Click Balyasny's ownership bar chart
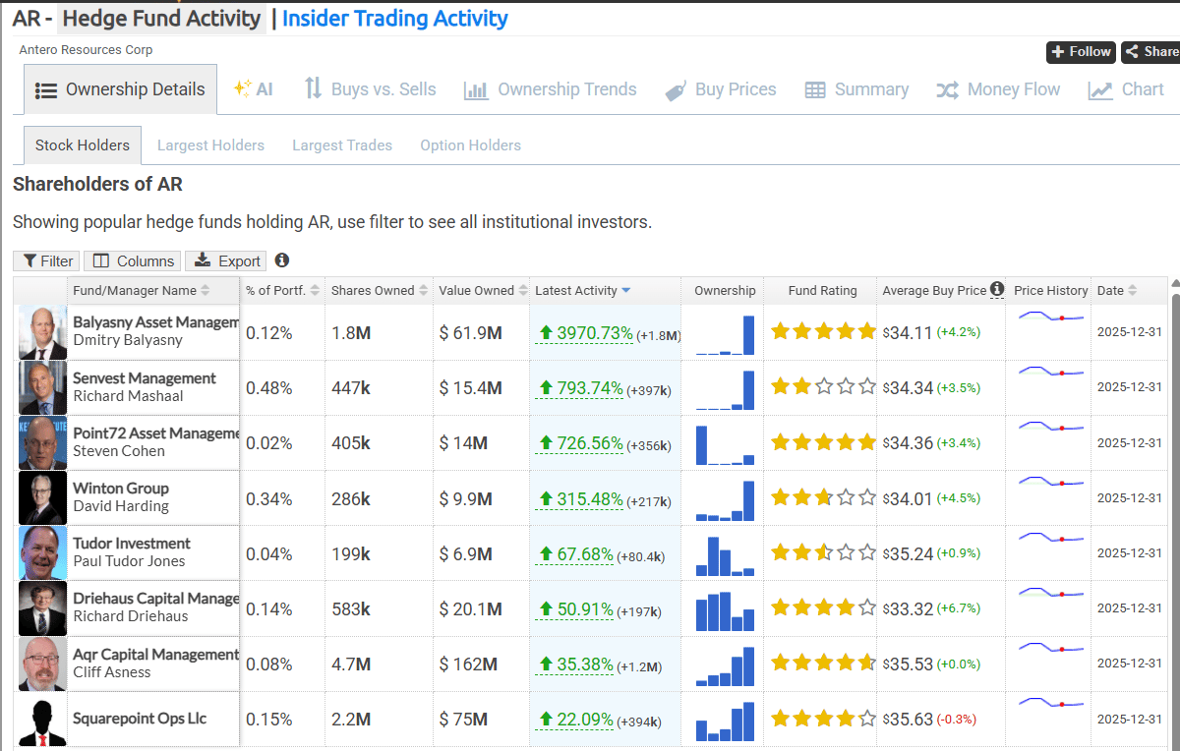1180x751 pixels. coord(725,334)
